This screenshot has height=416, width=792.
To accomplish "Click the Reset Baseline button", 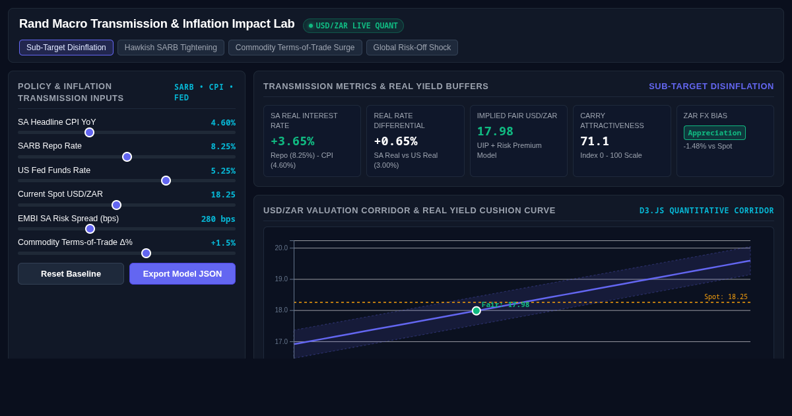I will 71,273.
